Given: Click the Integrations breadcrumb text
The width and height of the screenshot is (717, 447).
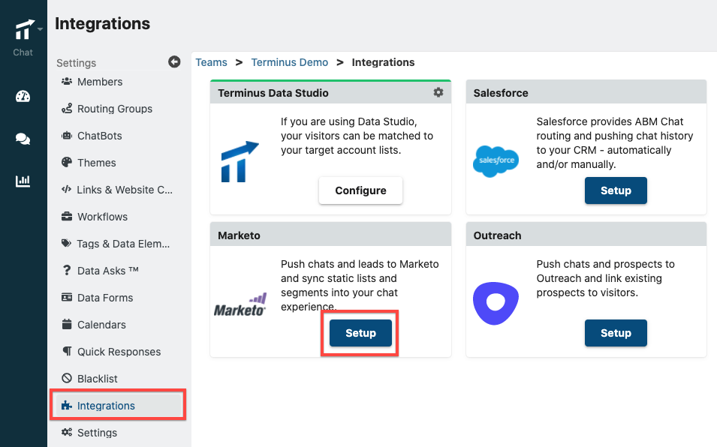Looking at the screenshot, I should tap(383, 62).
